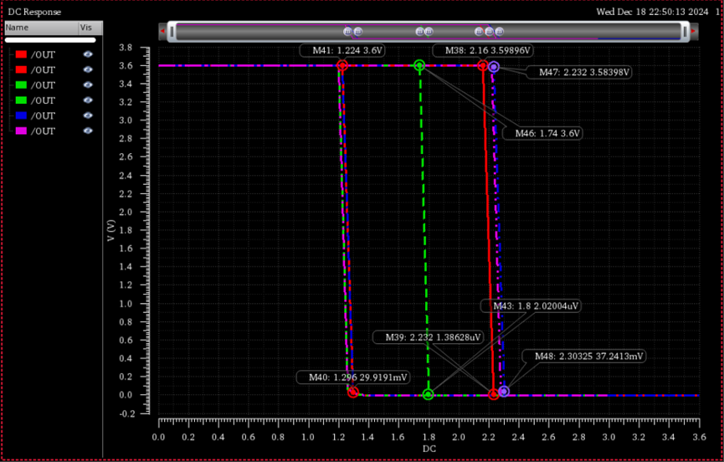Click the DC x-axis label

pos(429,449)
